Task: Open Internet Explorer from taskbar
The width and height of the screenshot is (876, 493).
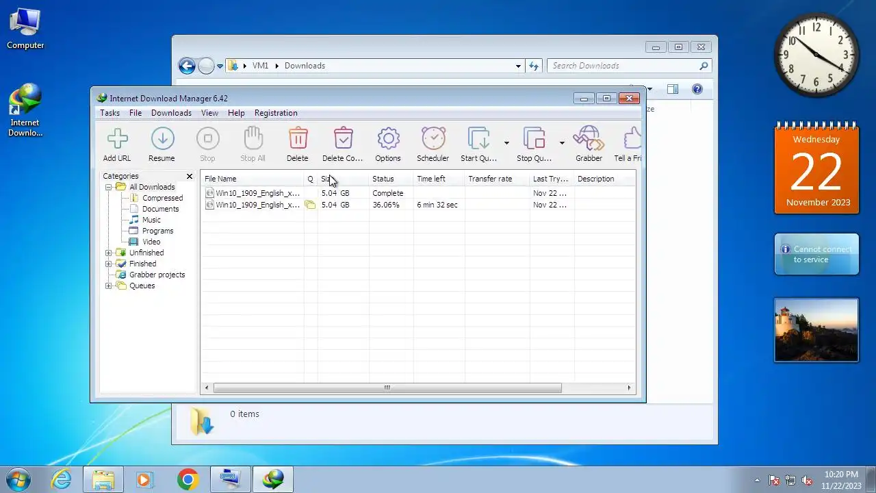Action: click(62, 479)
